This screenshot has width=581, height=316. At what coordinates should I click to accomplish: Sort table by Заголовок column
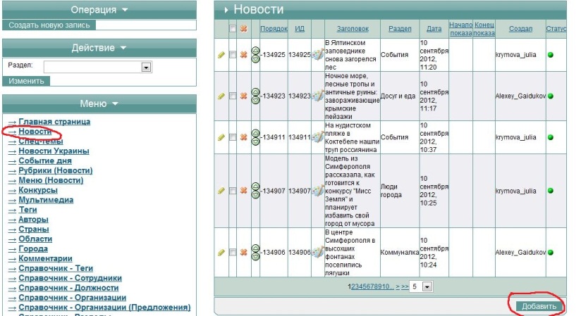[353, 28]
